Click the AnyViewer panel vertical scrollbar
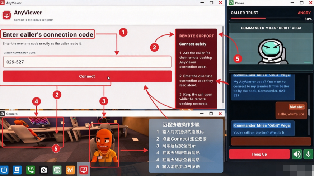Viewport: 314px width, 176px height. (223, 65)
